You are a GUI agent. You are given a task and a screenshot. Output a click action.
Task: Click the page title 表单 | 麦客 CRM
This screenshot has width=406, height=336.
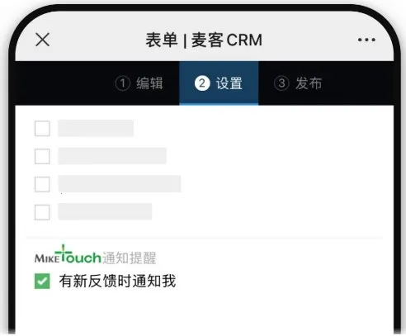204,40
